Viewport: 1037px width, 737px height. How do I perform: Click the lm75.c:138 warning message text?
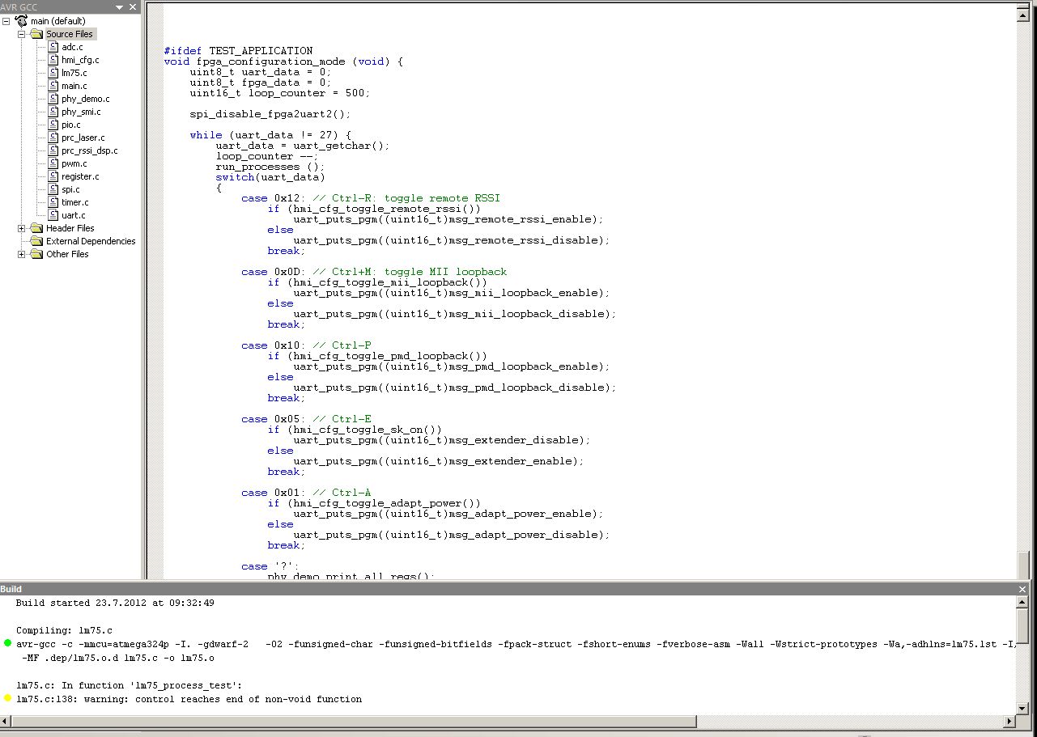[189, 699]
